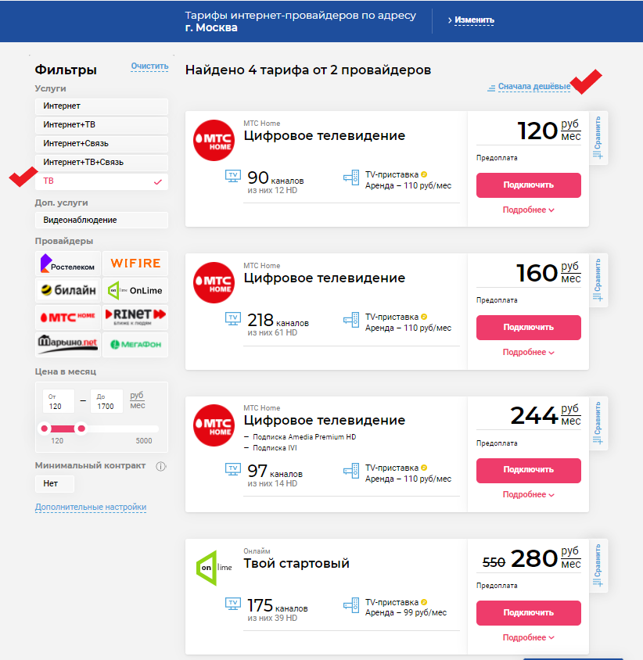The width and height of the screenshot is (643, 660).
Task: Click TV icon next to 175 каналов
Action: pos(233,604)
